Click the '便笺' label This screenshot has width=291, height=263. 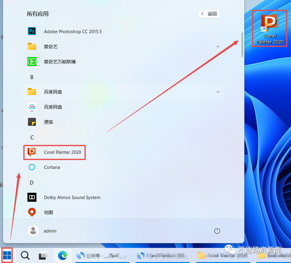point(48,122)
